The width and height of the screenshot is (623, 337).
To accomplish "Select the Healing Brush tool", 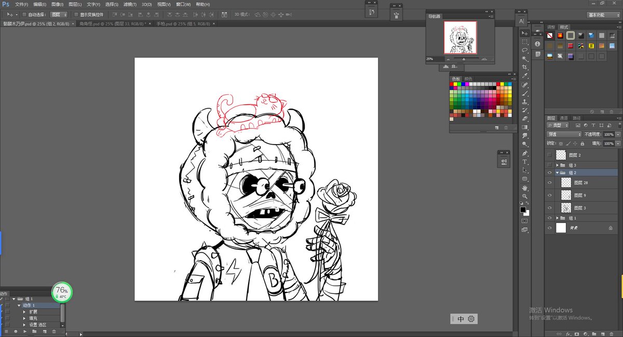I will 525,85.
